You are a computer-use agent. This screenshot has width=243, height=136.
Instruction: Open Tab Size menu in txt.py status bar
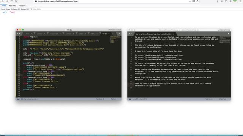click(100, 99)
